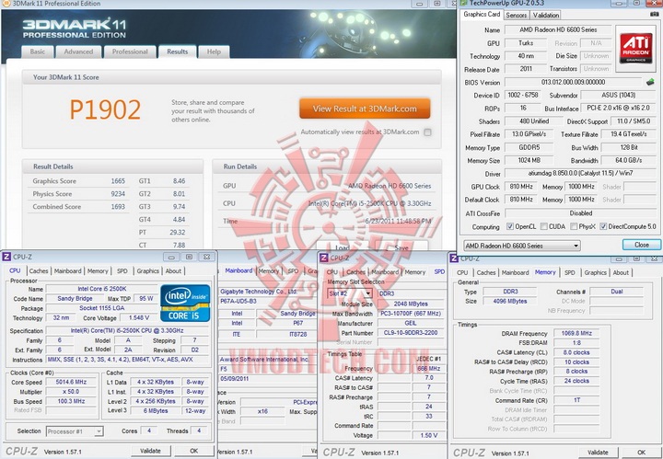Viewport: 663px width, 459px height.
Task: Click the CPU-Z title icon of the processor window
Action: coord(6,257)
